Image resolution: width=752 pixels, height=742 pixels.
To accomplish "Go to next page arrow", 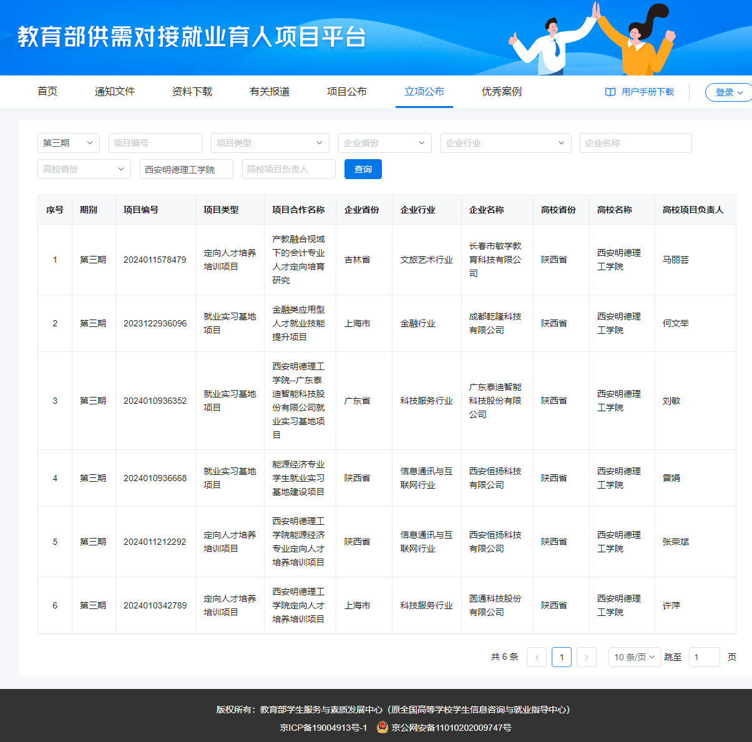I will click(586, 657).
